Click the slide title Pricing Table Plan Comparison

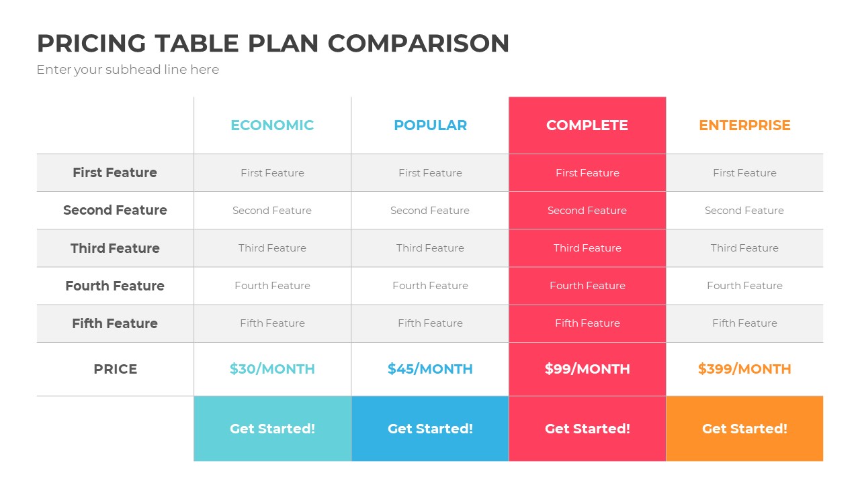pyautogui.click(x=273, y=44)
